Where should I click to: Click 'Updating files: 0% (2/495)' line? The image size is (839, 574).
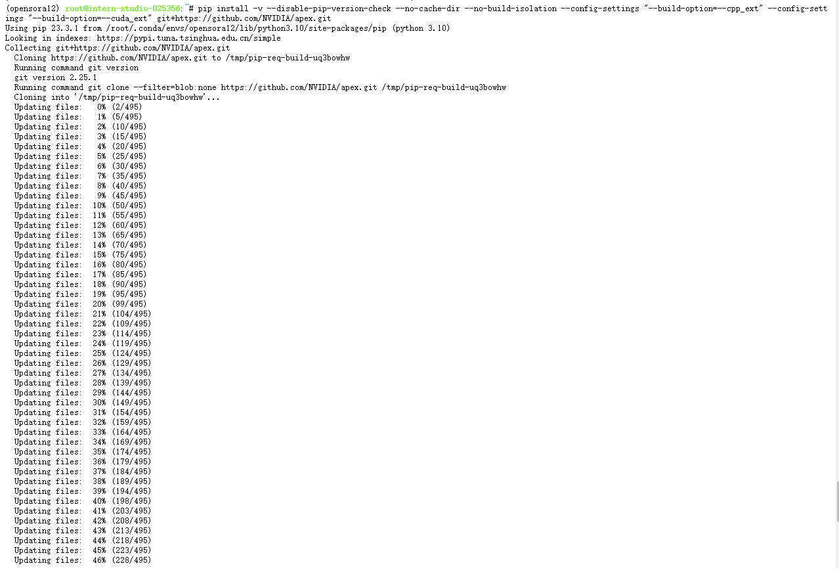78,107
